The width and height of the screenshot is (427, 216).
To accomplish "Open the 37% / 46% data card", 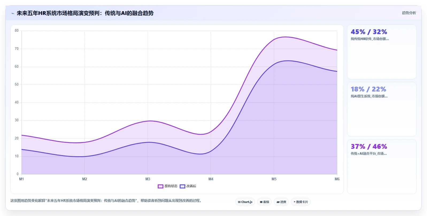I will point(382,166).
